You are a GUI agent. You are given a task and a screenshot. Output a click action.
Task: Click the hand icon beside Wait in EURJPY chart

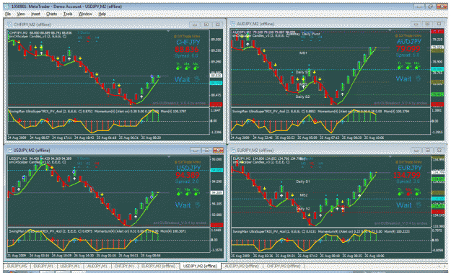[x=419, y=205]
